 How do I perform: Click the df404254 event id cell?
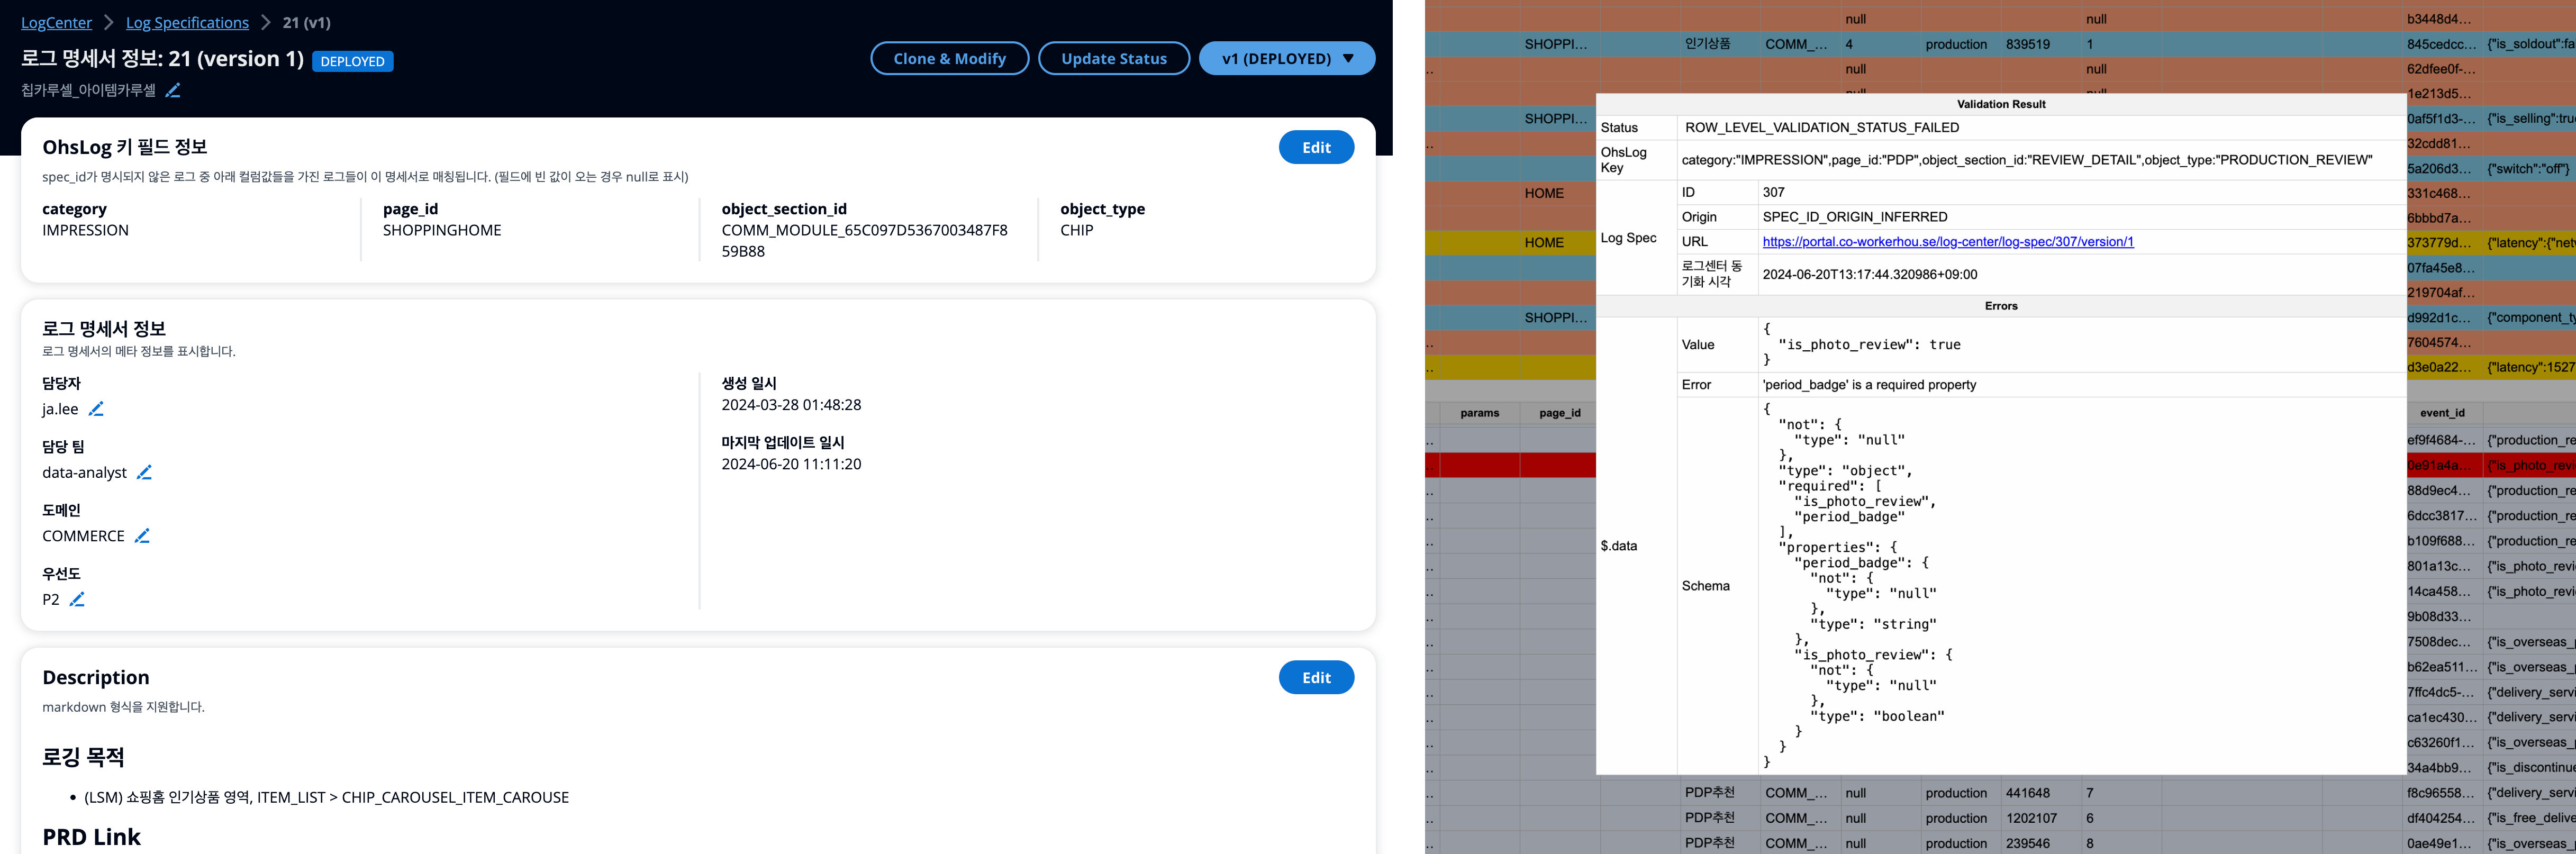(x=2442, y=818)
